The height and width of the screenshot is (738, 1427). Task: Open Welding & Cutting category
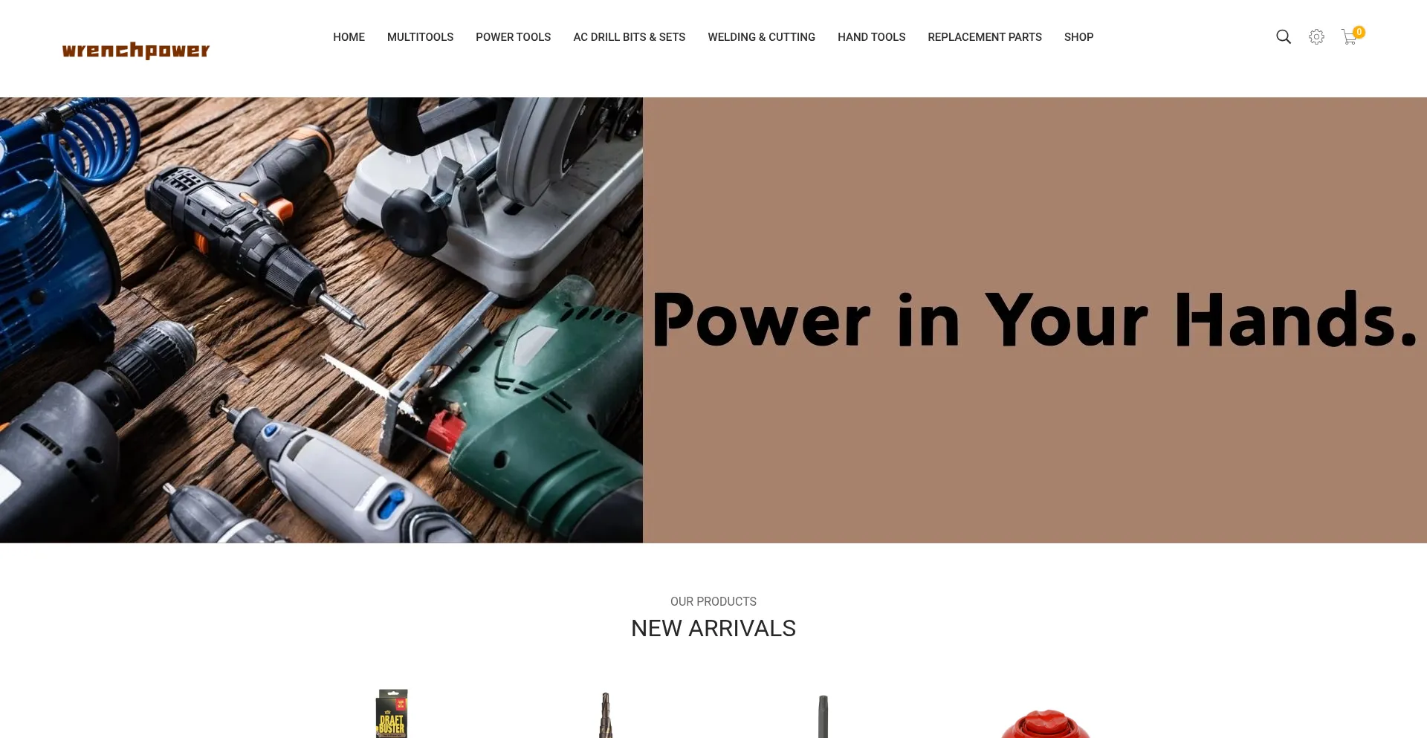coord(761,37)
